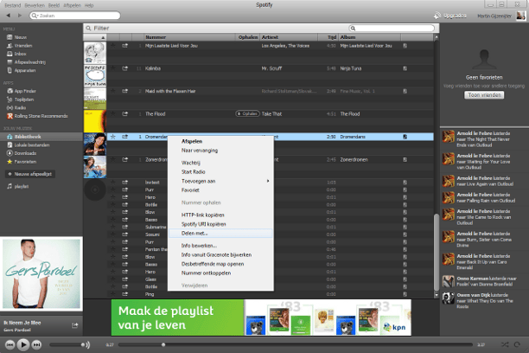Screen dimensions: 529x353
Task: Choose Delen met... from the context menu
Action: coord(220,233)
